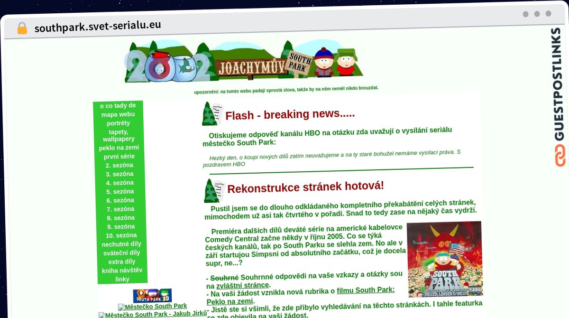Click the southpark.svet-serialu.eu address text

pos(98,27)
